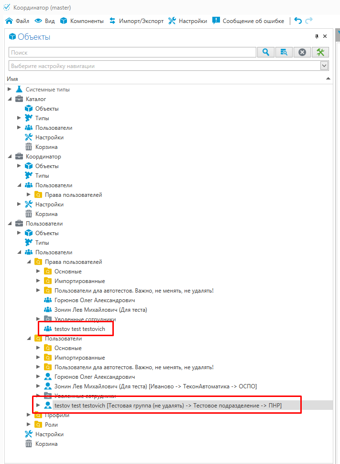Open search settings with the green tools button

click(x=320, y=52)
